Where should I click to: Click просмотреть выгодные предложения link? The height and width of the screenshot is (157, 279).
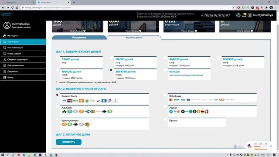tap(186, 75)
